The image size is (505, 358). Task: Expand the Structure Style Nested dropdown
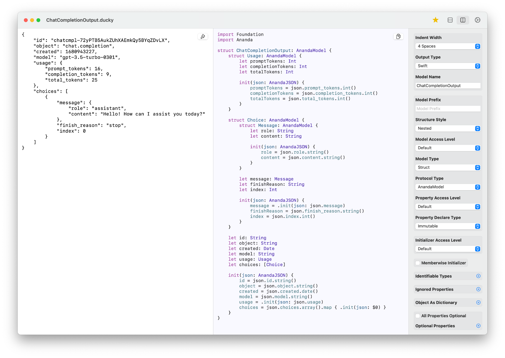(x=448, y=128)
